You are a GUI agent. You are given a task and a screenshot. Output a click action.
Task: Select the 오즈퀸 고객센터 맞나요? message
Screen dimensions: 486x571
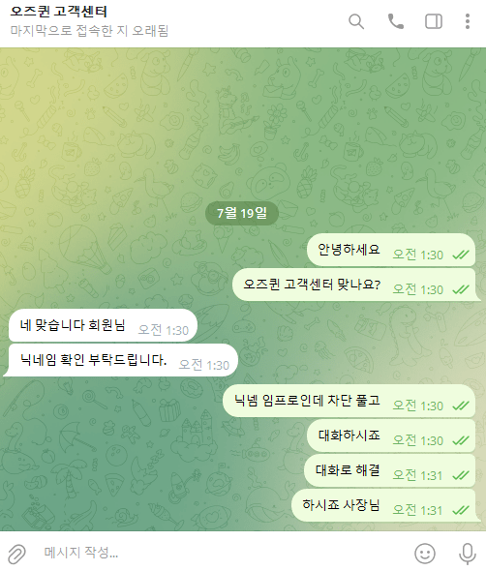click(353, 285)
